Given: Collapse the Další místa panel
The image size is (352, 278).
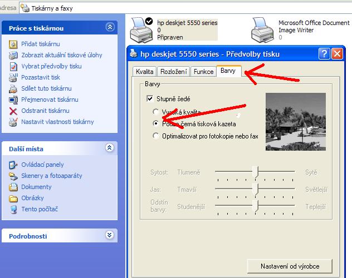Looking at the screenshot, I should pos(110,148).
